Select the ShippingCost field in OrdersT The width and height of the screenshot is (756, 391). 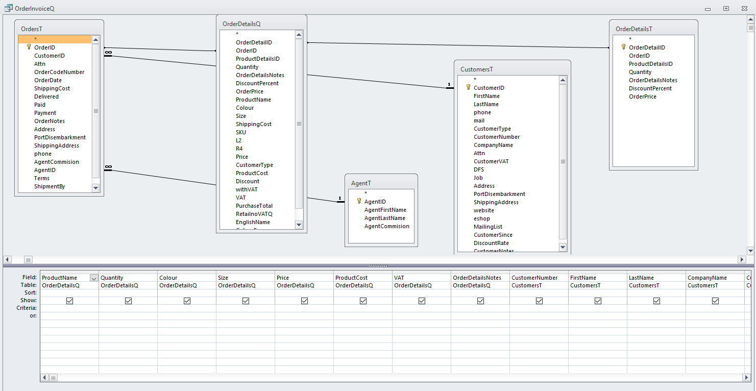pyautogui.click(x=52, y=88)
